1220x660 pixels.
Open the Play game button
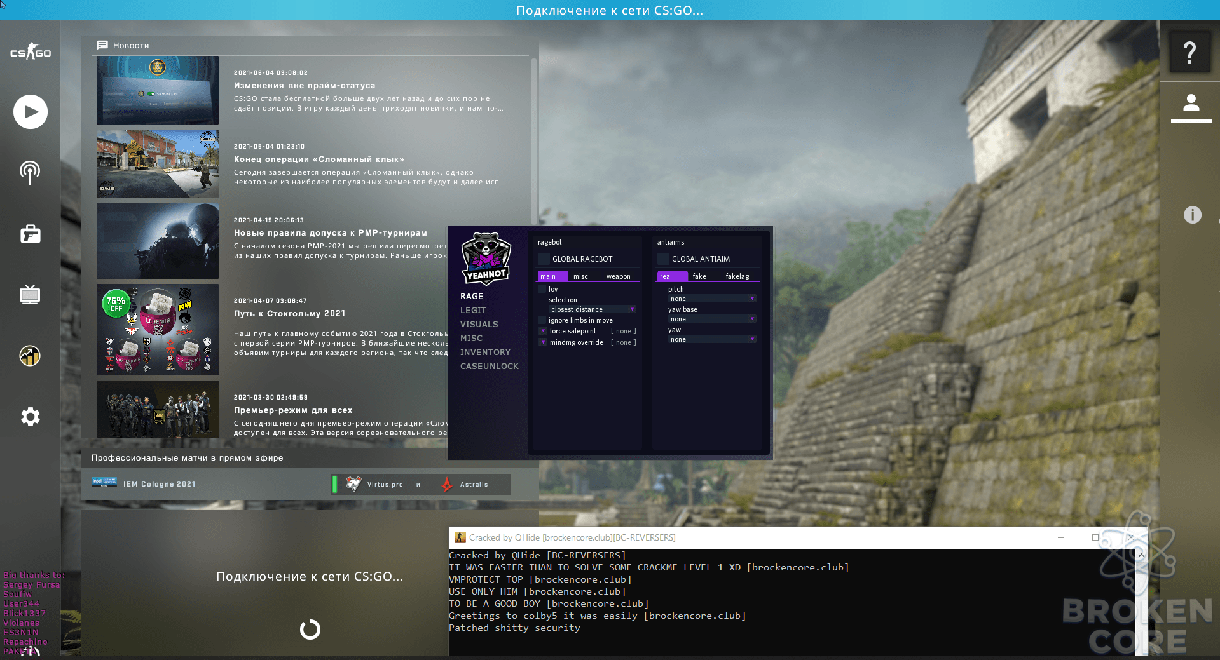click(31, 112)
